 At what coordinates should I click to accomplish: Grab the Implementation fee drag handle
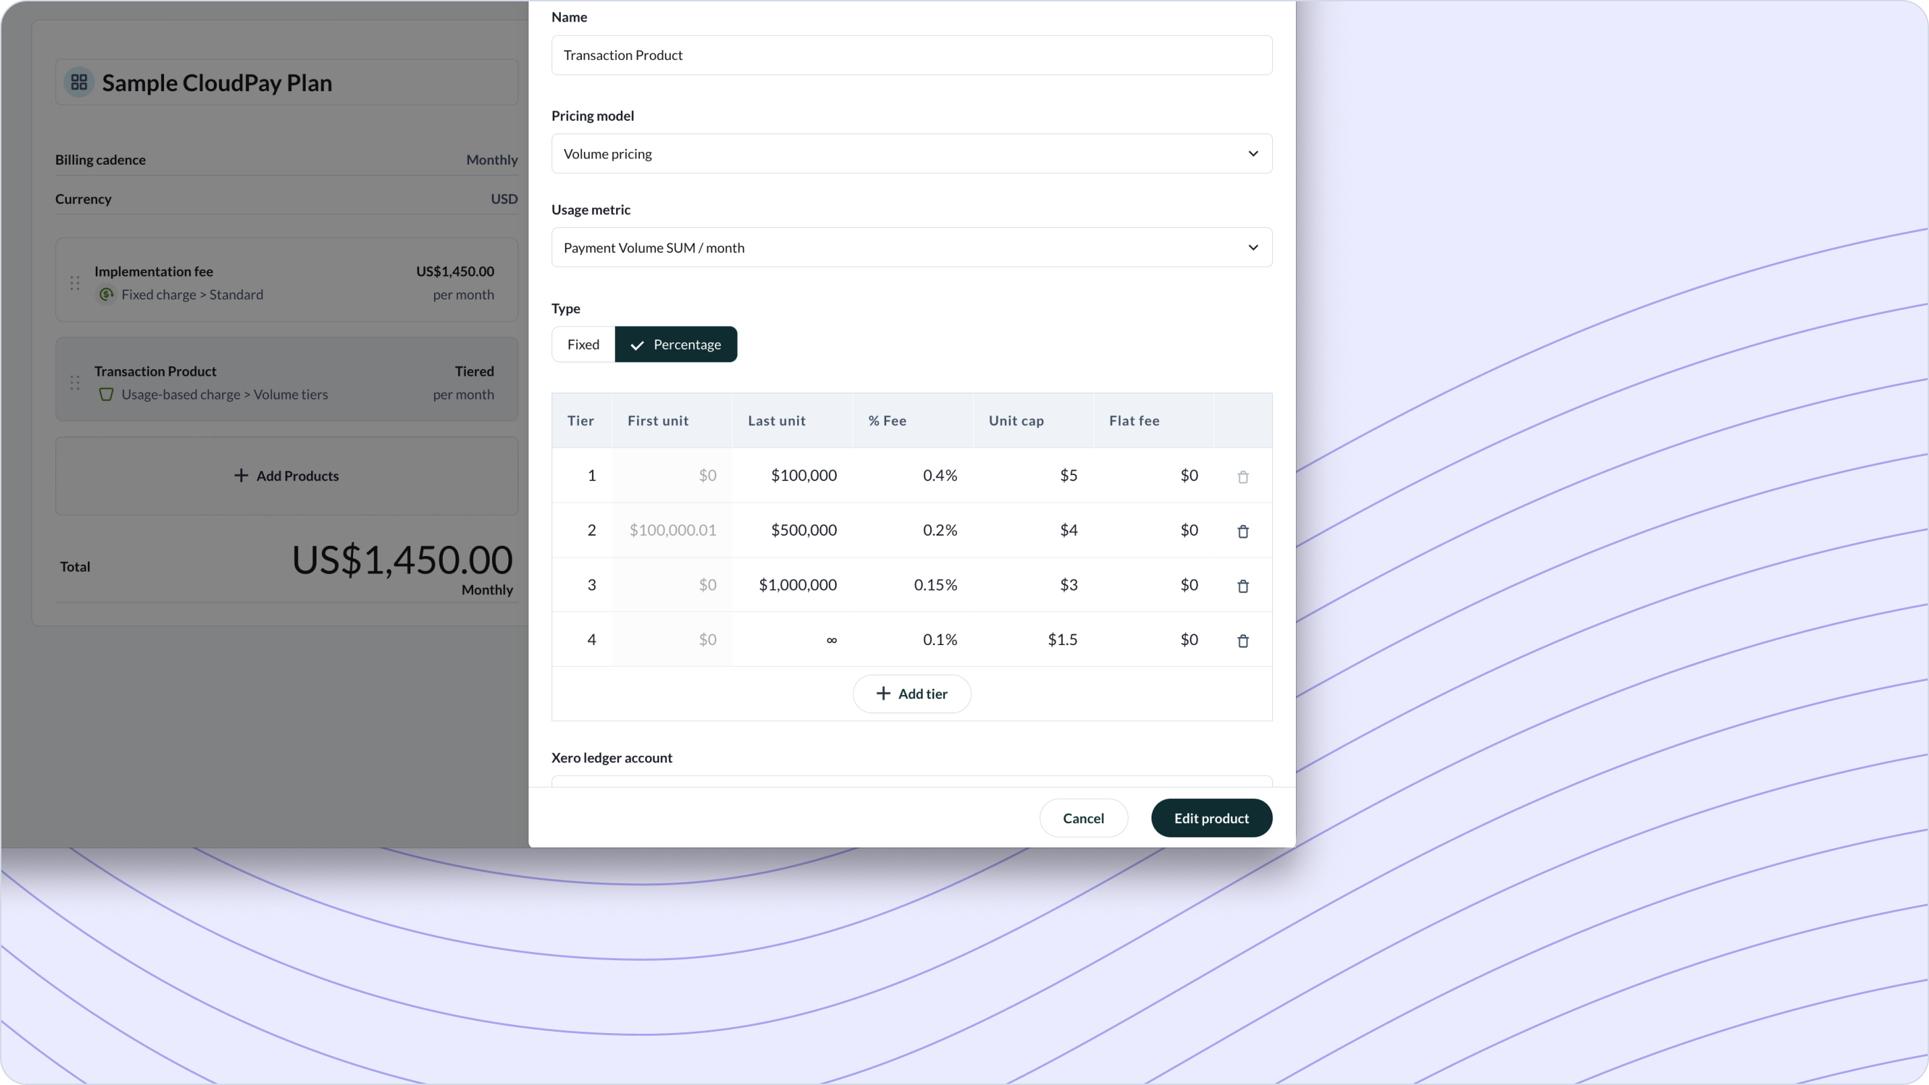75,283
